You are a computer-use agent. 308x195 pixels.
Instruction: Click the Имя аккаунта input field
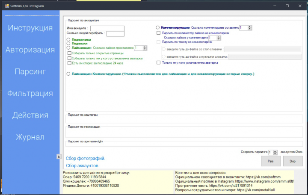(x=107, y=28)
